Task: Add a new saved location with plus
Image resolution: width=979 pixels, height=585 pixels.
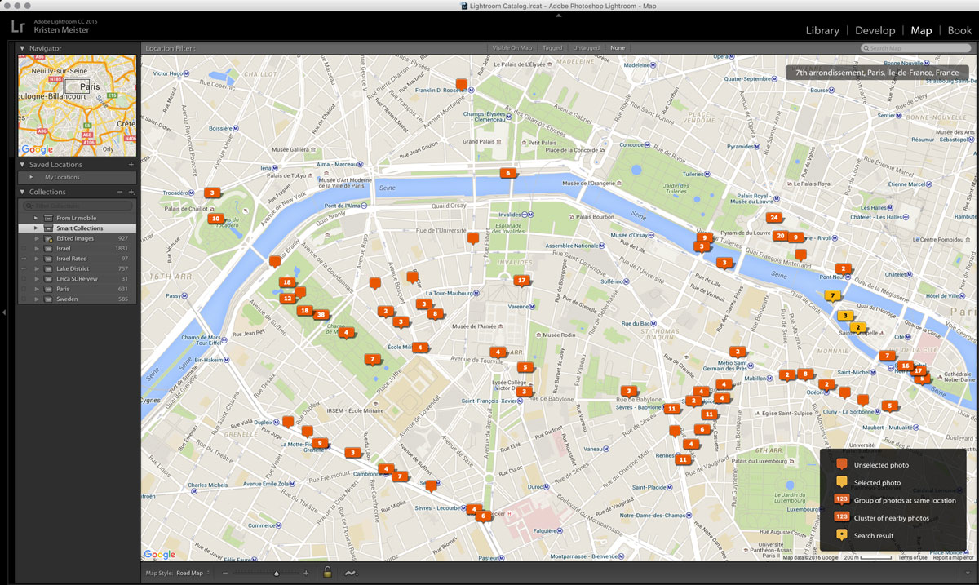Action: (131, 165)
